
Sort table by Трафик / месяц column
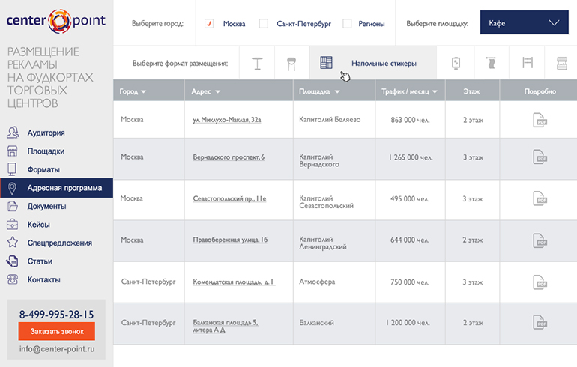click(409, 91)
